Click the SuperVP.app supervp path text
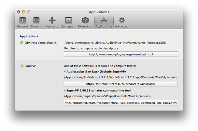 coord(107,96)
